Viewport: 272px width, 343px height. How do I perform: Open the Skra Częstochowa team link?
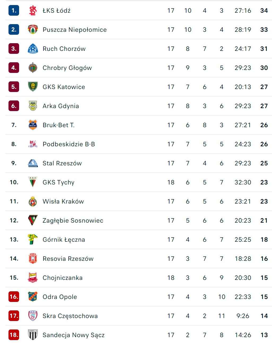pyautogui.click(x=70, y=316)
